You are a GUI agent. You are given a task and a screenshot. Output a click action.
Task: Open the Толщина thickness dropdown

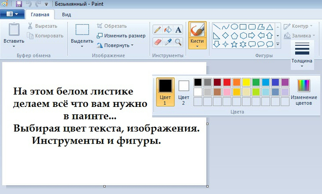click(x=302, y=54)
